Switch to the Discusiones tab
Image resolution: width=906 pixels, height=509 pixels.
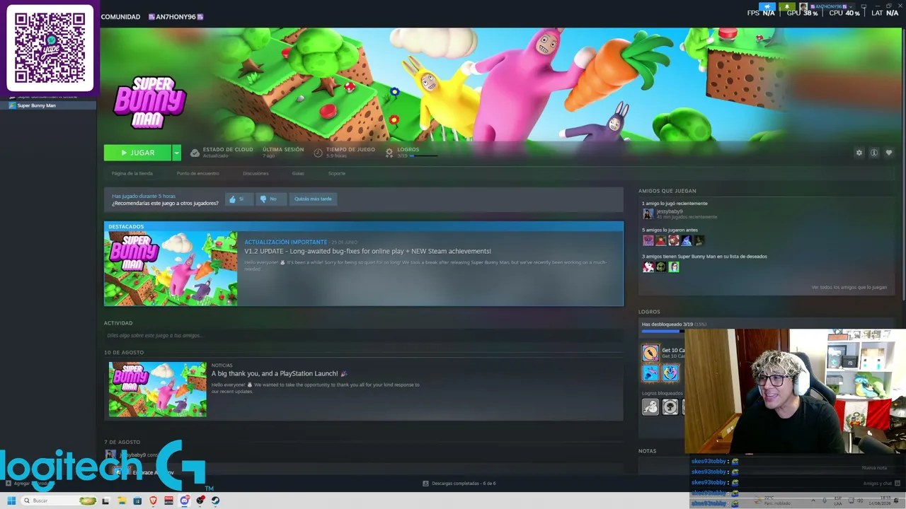click(256, 173)
